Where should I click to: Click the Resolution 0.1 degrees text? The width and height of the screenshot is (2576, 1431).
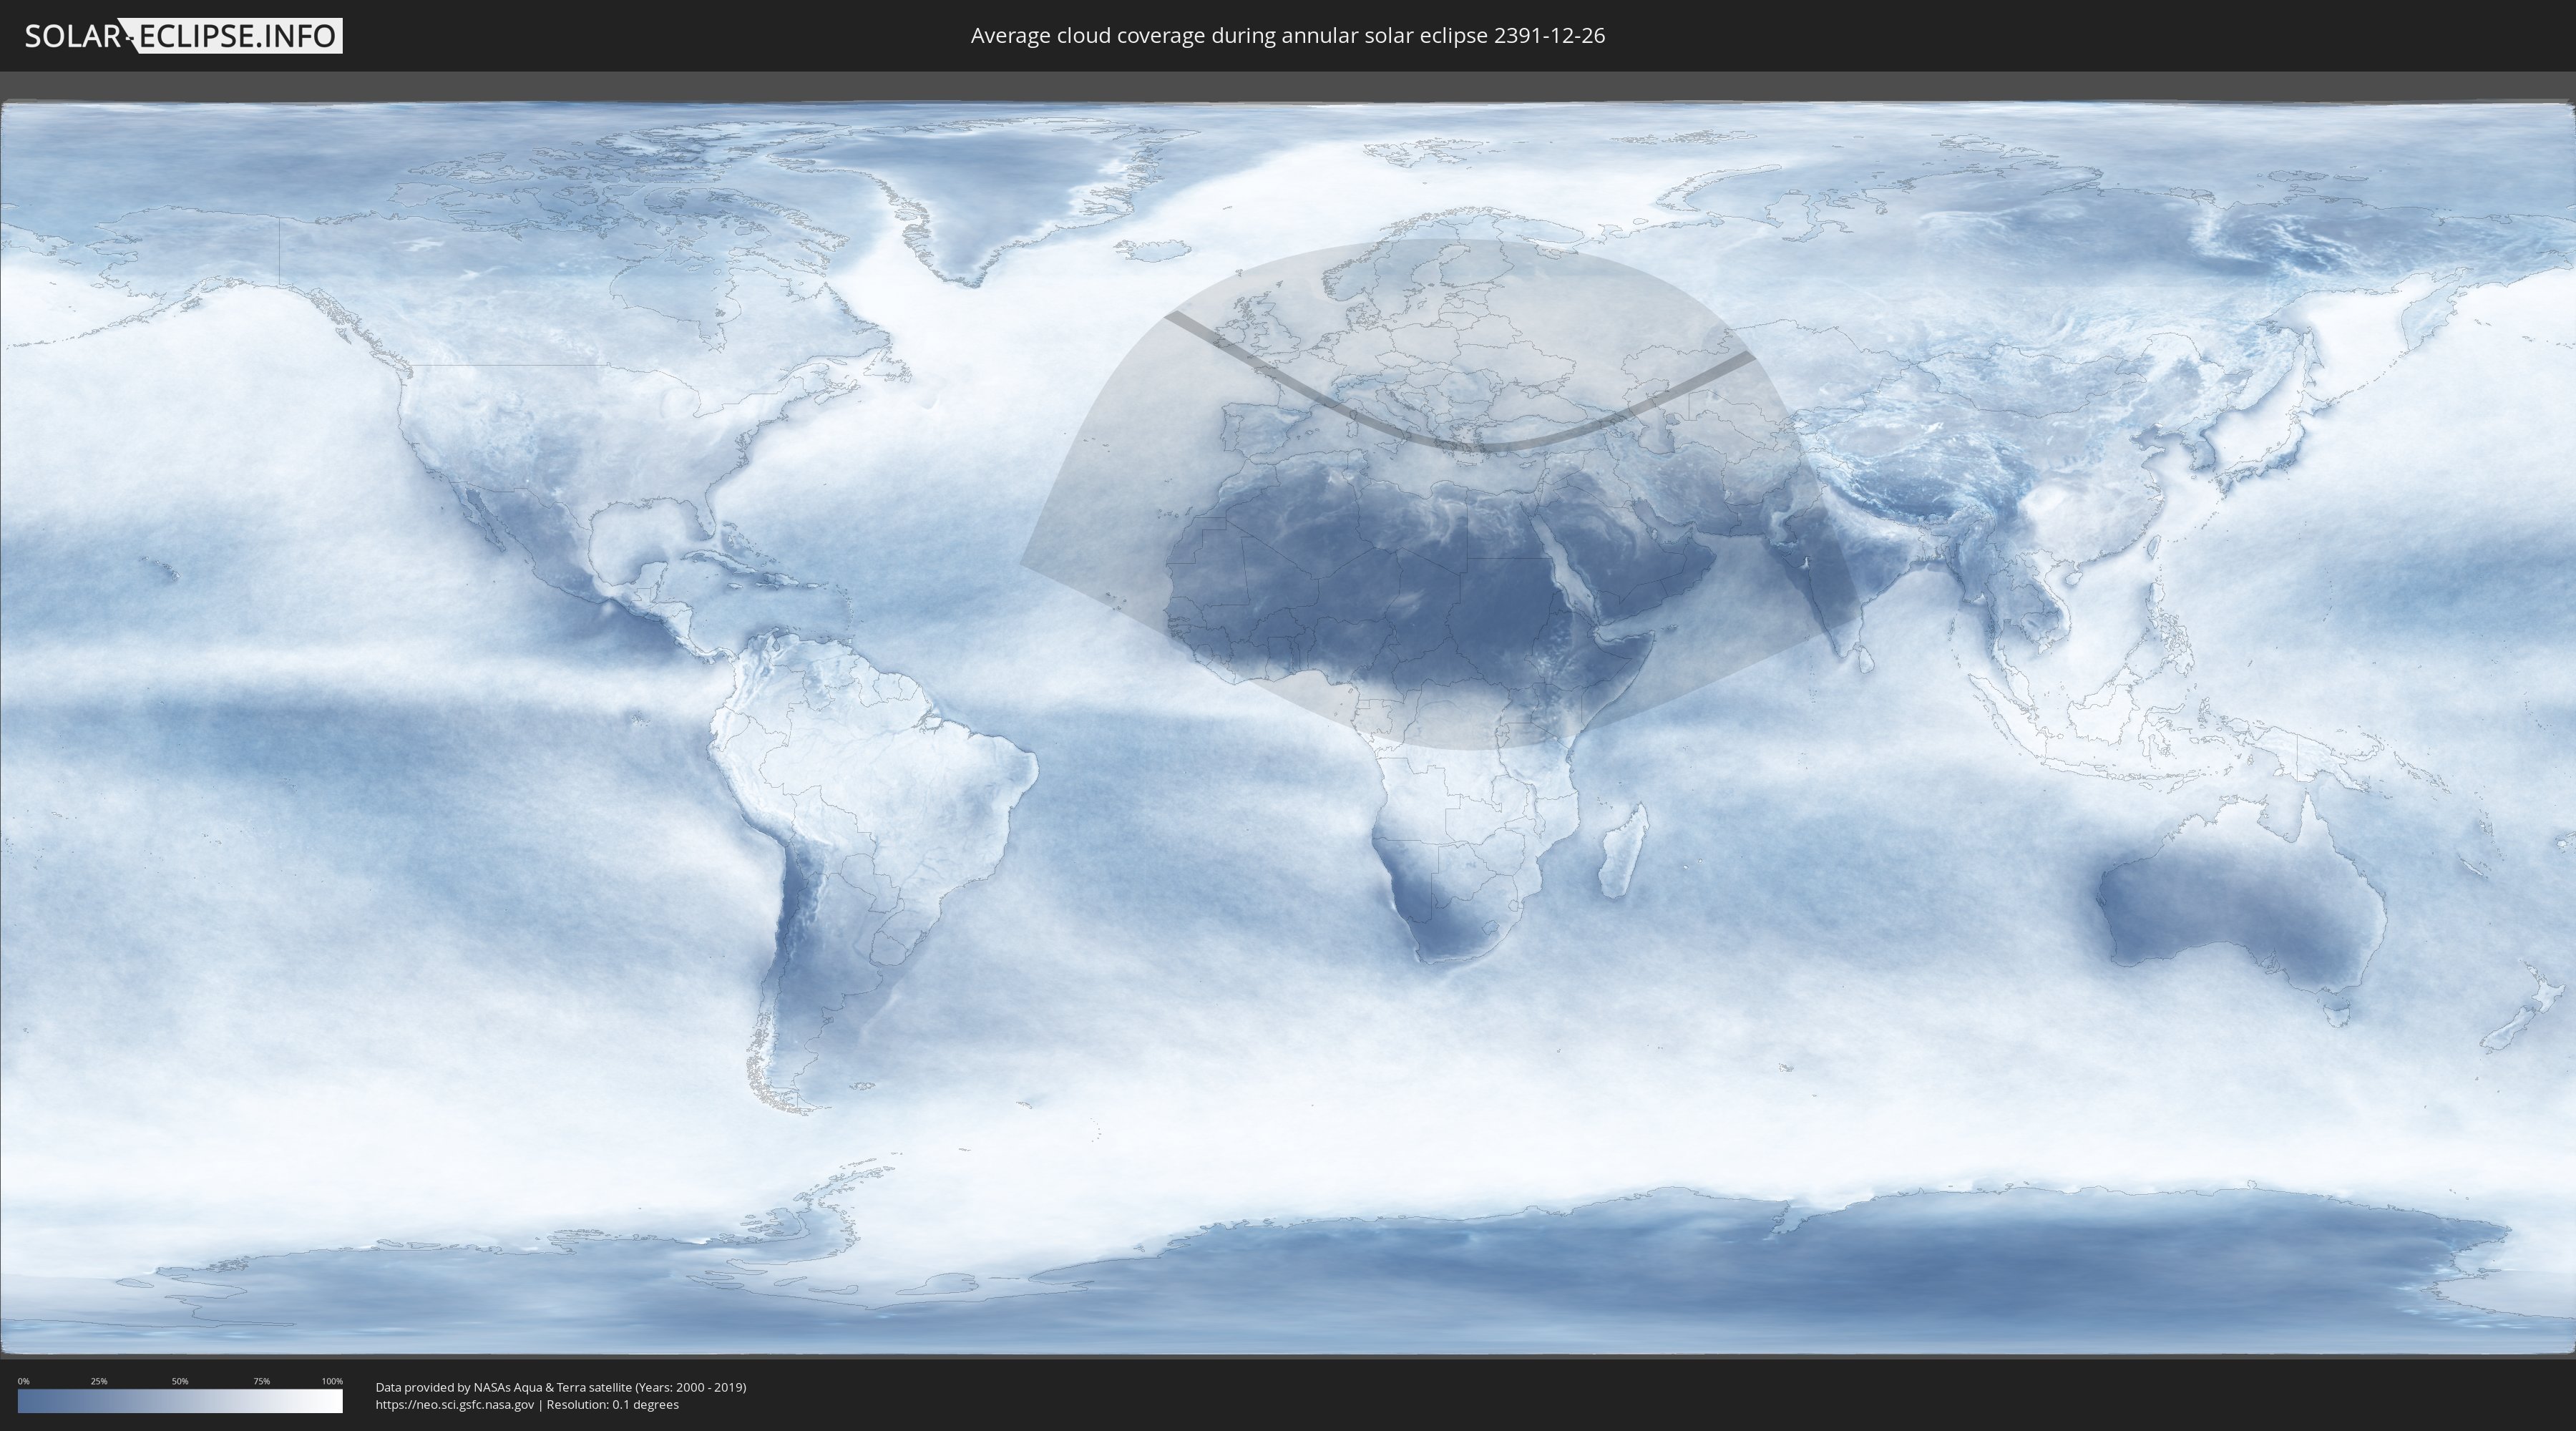click(x=612, y=1405)
